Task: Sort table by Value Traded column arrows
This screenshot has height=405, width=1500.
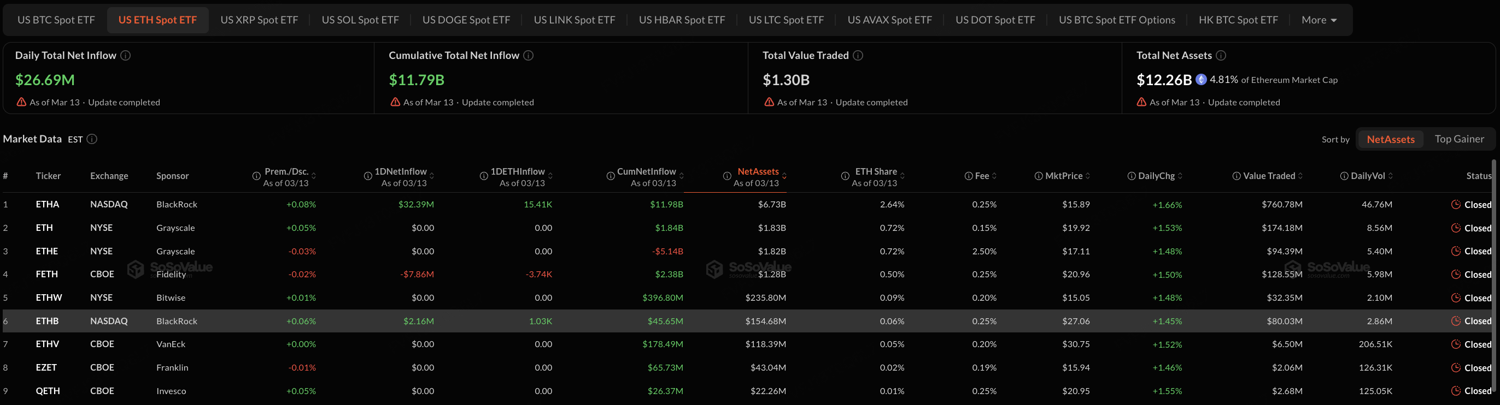Action: [x=1300, y=176]
